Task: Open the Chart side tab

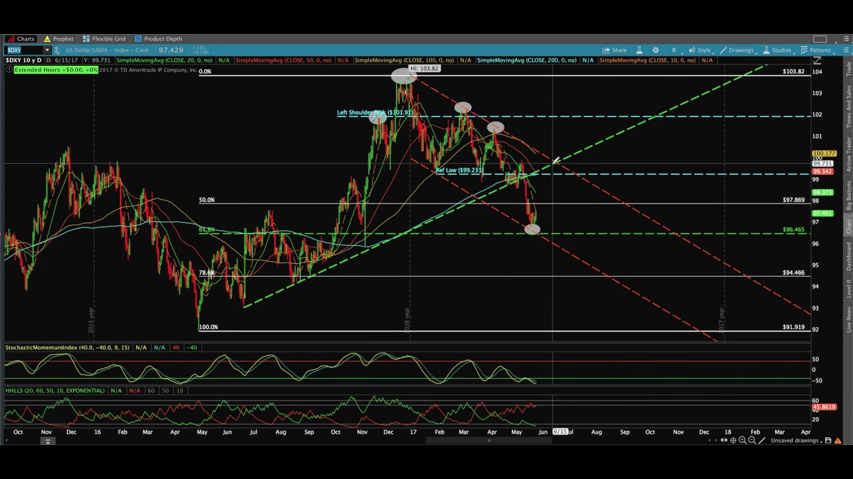Action: [848, 227]
